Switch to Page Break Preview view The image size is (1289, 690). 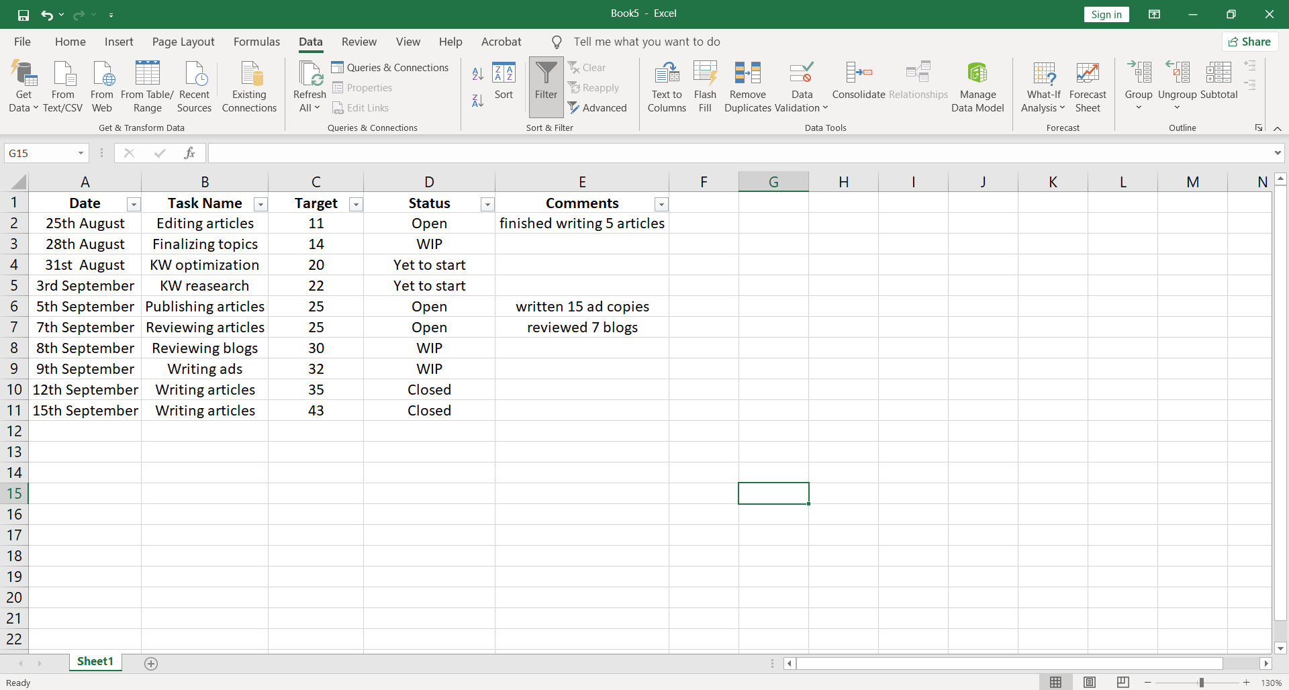click(x=1123, y=682)
